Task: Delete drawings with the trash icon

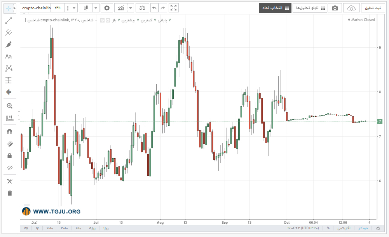Action: (x=10, y=193)
